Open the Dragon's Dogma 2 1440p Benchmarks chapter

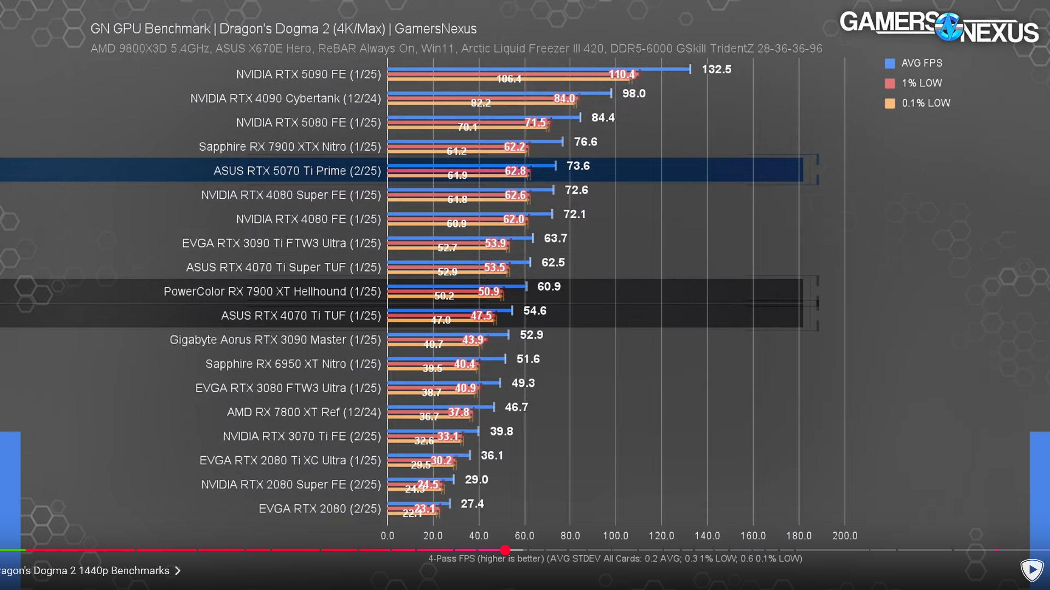tap(85, 571)
